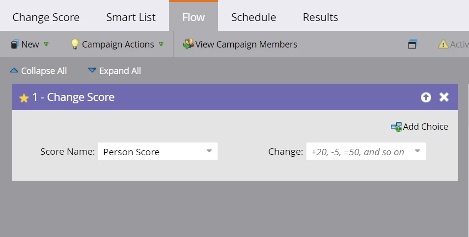Collapse All flow steps

(x=38, y=71)
